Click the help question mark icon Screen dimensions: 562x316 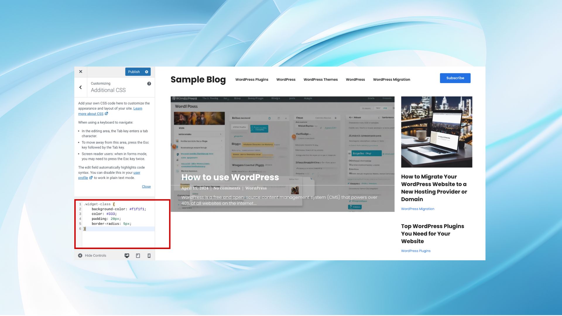(149, 84)
